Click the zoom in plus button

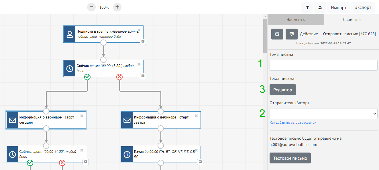[117, 7]
